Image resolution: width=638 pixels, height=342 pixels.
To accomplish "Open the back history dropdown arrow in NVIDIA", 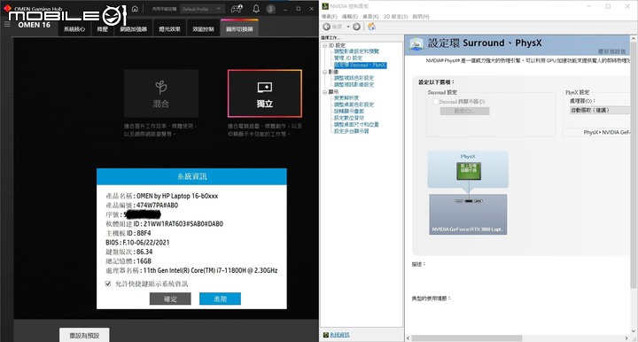I will click(348, 27).
